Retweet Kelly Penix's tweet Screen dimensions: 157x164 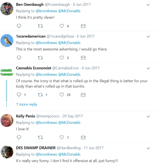pyautogui.click(x=40, y=137)
